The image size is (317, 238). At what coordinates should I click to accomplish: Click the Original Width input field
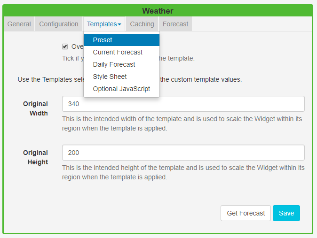[x=183, y=104]
